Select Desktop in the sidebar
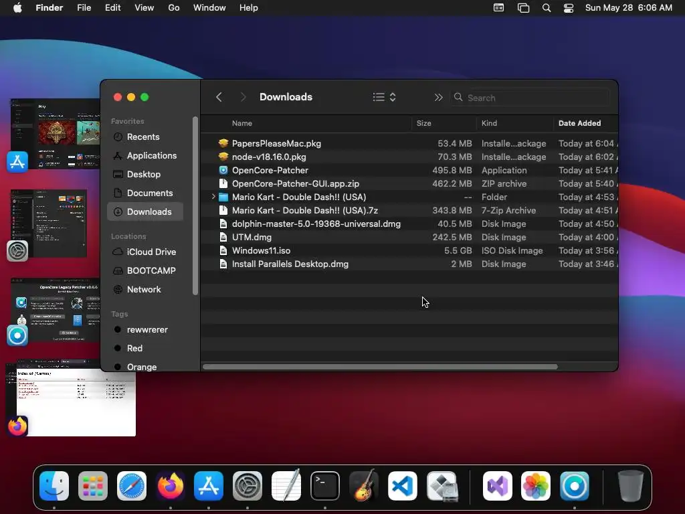685x514 pixels. (x=145, y=175)
